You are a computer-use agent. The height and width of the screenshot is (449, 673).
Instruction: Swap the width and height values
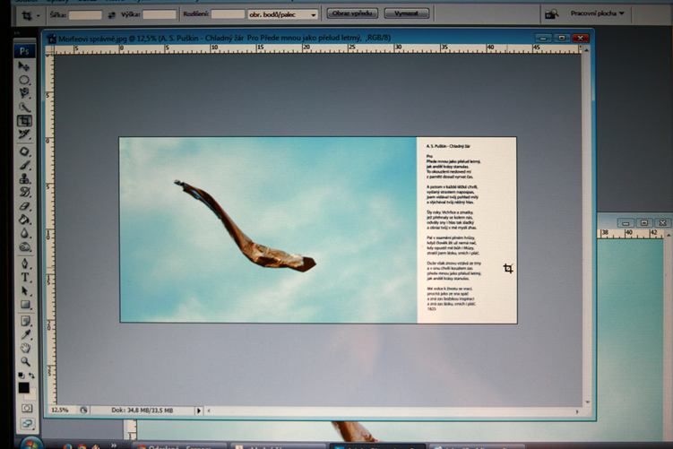click(x=111, y=15)
